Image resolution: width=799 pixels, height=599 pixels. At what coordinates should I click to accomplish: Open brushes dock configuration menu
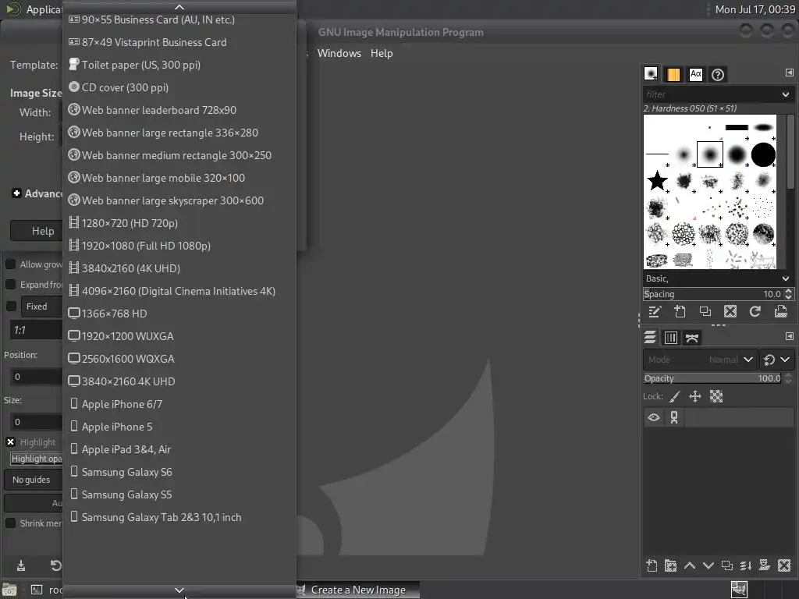pos(790,73)
